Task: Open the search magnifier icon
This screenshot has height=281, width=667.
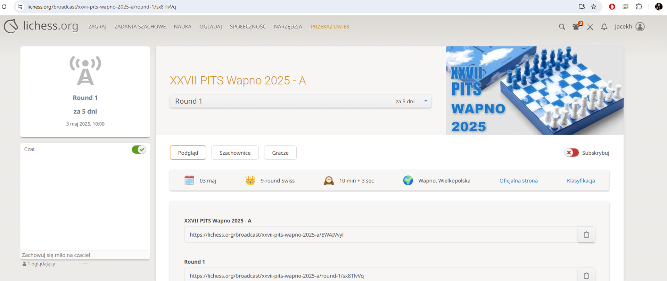Action: pyautogui.click(x=562, y=27)
